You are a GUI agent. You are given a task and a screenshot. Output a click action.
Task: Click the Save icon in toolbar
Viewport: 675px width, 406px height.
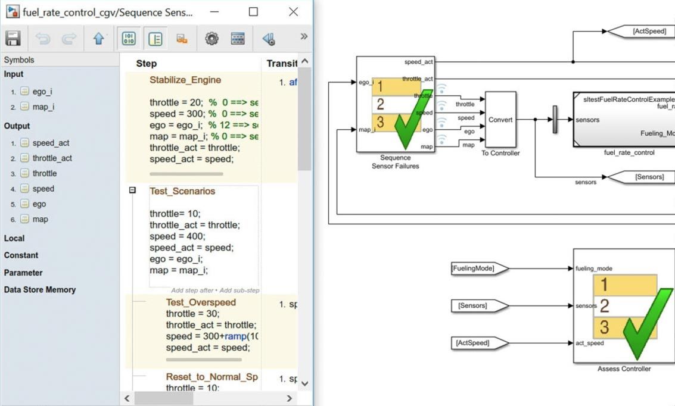(x=13, y=39)
